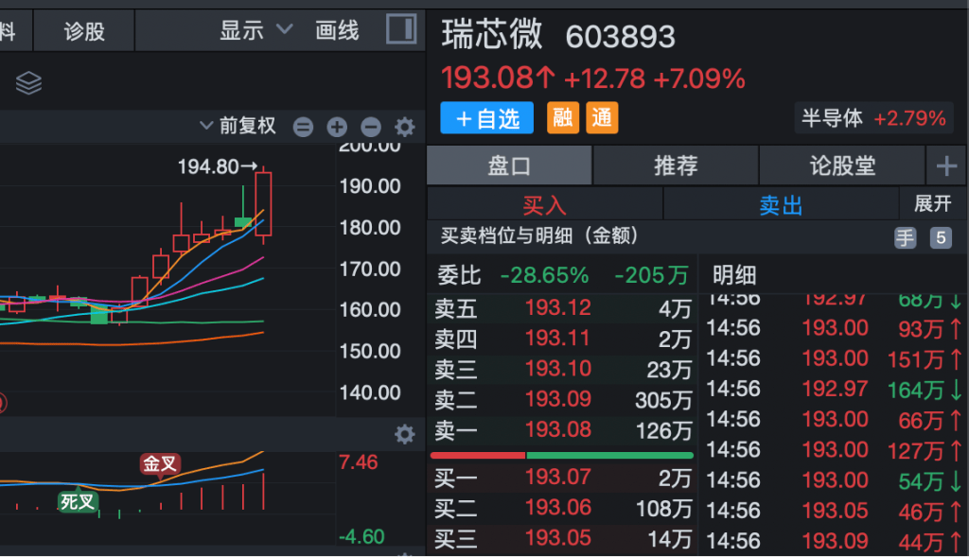
Task: Click the trade detail row with 164万
Action: click(x=834, y=389)
